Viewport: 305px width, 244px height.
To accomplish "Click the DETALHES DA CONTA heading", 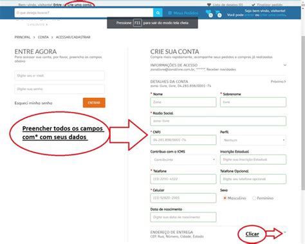I will pos(169,82).
